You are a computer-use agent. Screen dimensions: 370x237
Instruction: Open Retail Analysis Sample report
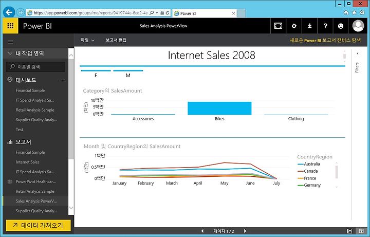[35, 191]
